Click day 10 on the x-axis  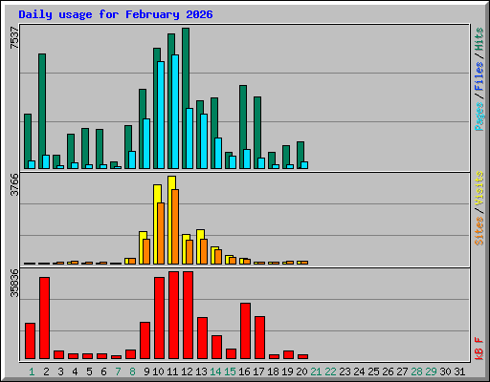[x=158, y=371]
